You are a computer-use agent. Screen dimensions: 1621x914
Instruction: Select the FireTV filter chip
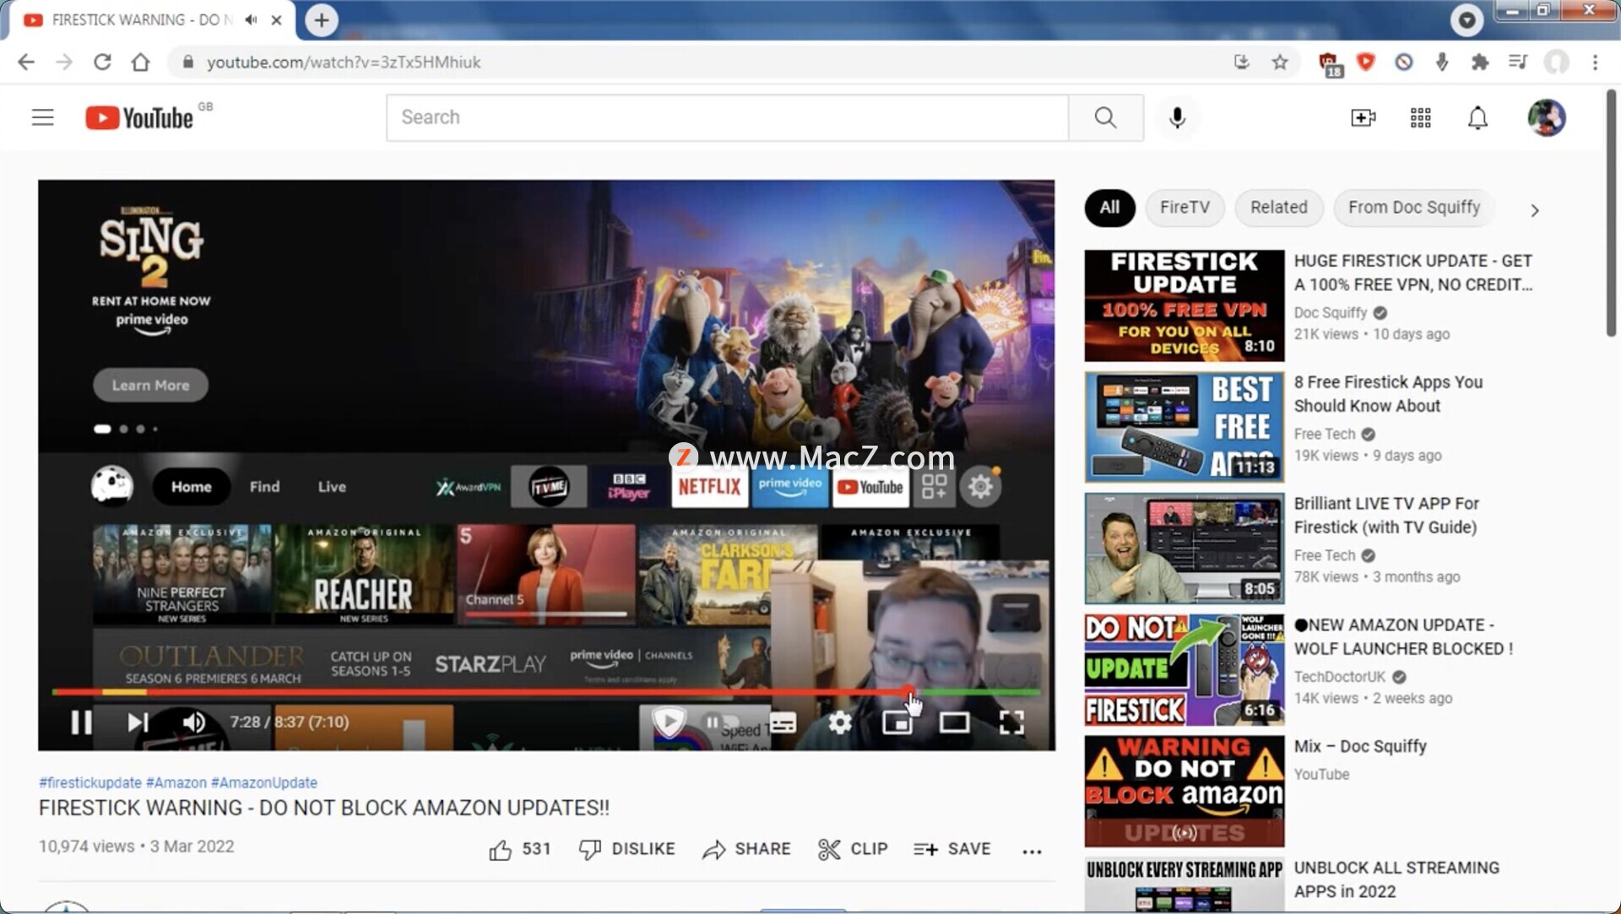[1185, 208]
